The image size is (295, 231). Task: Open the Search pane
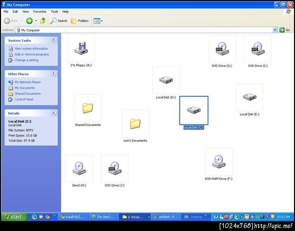click(59, 21)
